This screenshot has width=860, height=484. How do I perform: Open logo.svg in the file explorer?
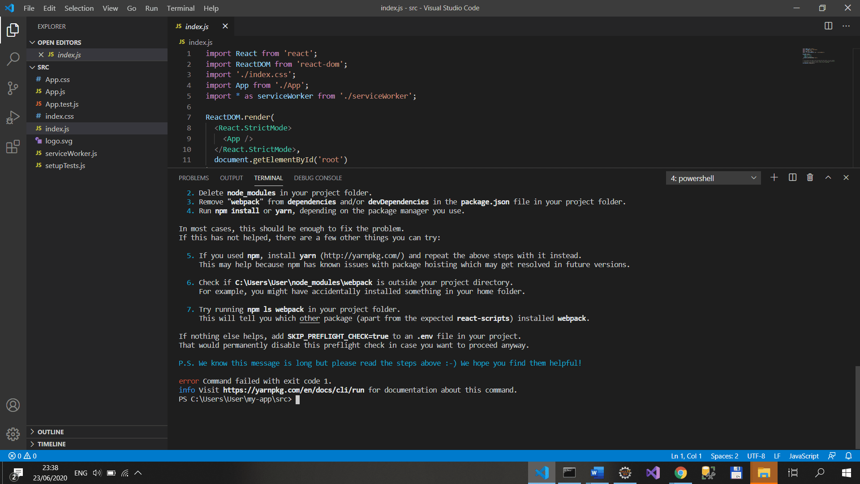[x=97, y=141]
